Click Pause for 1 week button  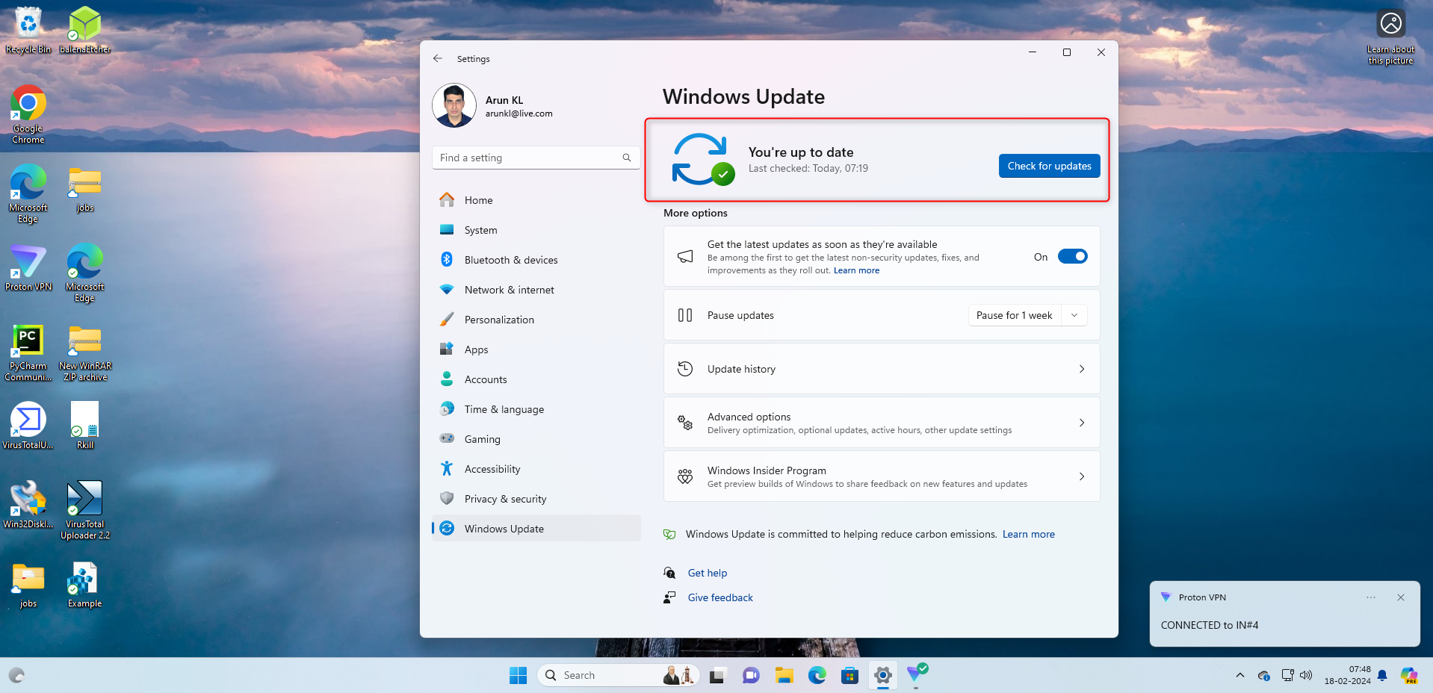coord(1014,315)
